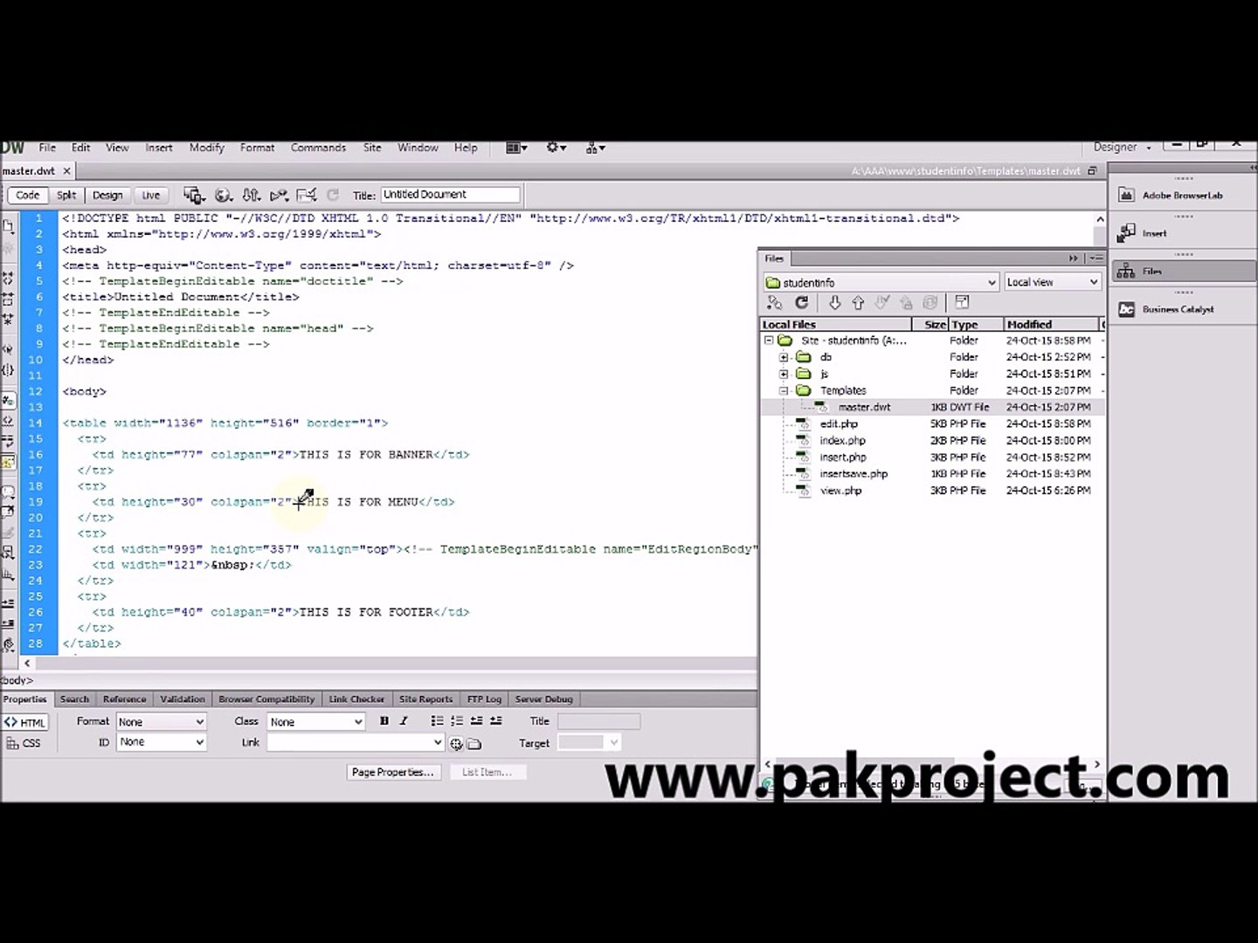Switch to the Validation tab
This screenshot has height=943, width=1258.
click(x=183, y=699)
